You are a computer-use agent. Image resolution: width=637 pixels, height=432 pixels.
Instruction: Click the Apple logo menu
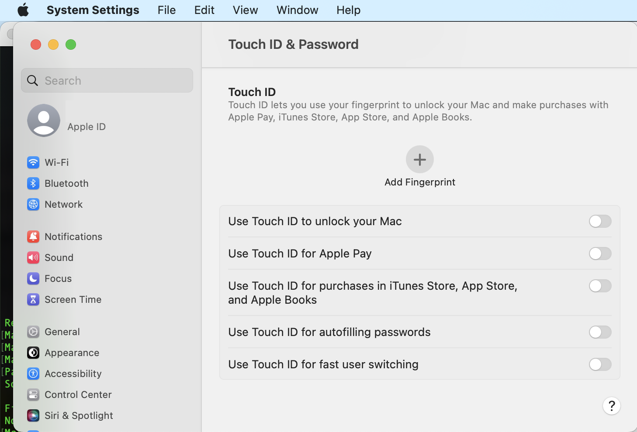23,10
